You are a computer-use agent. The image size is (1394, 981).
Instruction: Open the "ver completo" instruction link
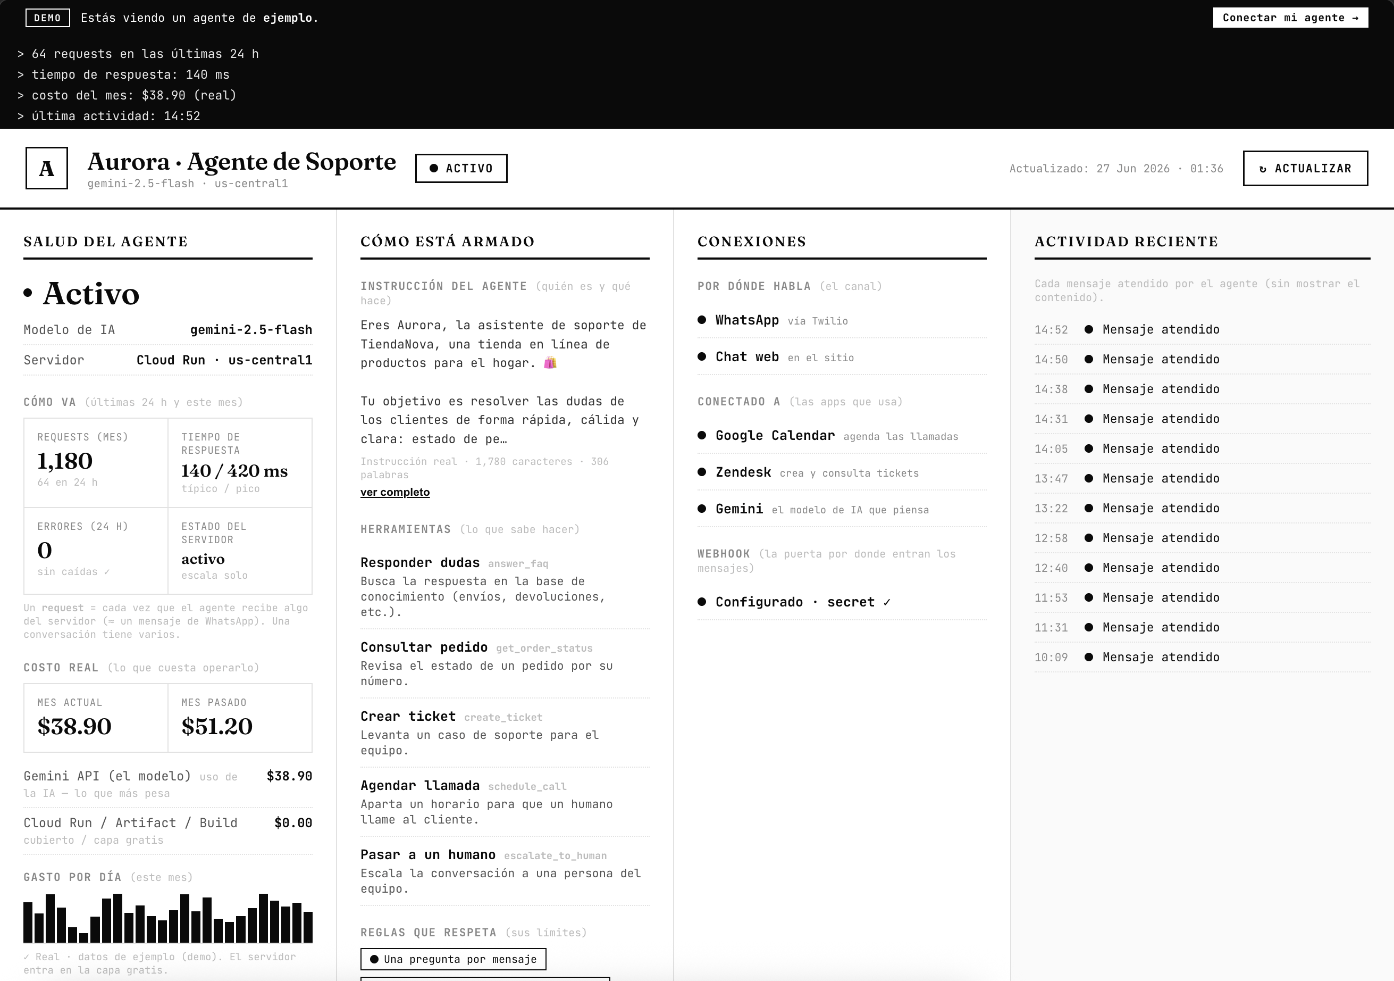tap(394, 492)
